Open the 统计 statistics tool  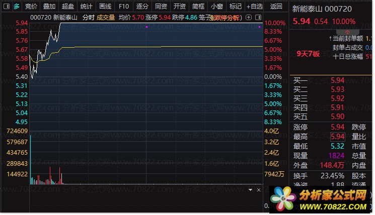coord(87,7)
